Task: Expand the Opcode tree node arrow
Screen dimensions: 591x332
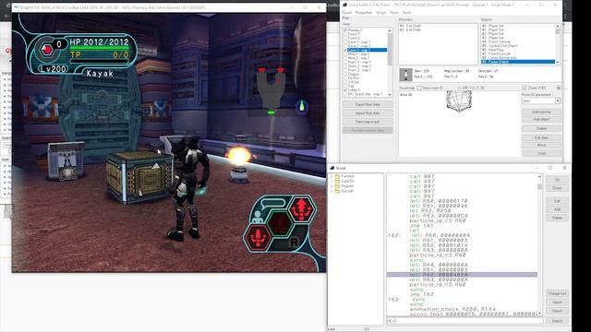Action: pos(332,191)
